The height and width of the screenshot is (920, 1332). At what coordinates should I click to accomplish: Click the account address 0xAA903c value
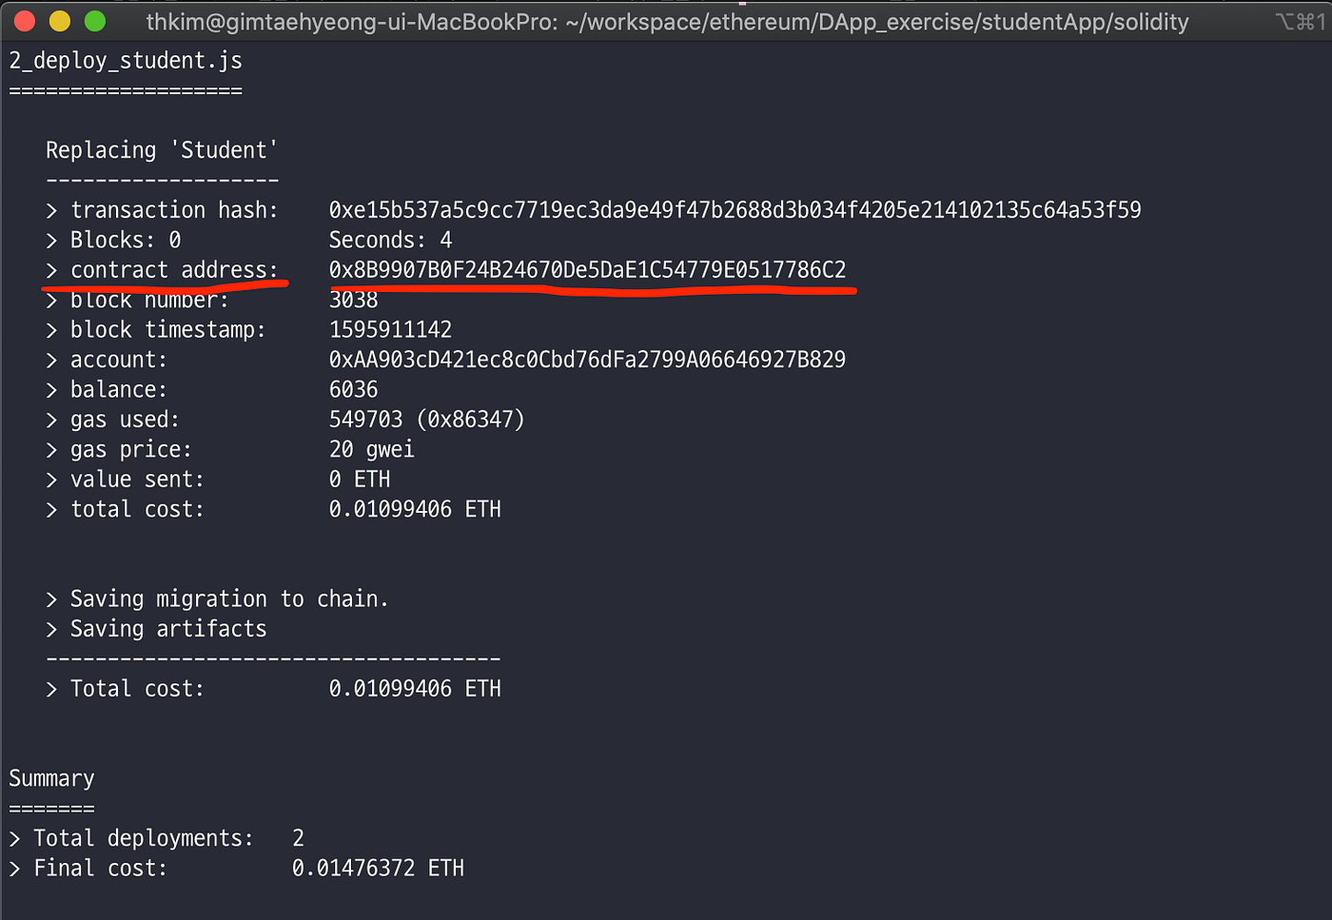tap(587, 360)
